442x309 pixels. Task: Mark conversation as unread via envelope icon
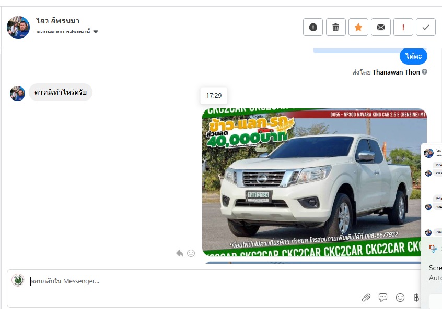coord(381,28)
